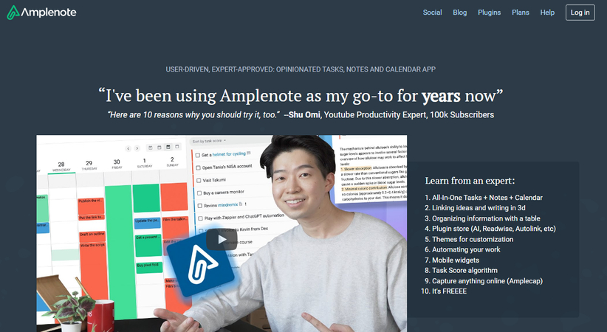Select "Organizing information with a table" item

point(486,218)
